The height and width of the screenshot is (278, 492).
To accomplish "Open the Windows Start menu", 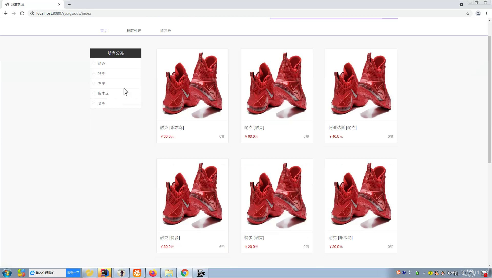I will pos(7,273).
